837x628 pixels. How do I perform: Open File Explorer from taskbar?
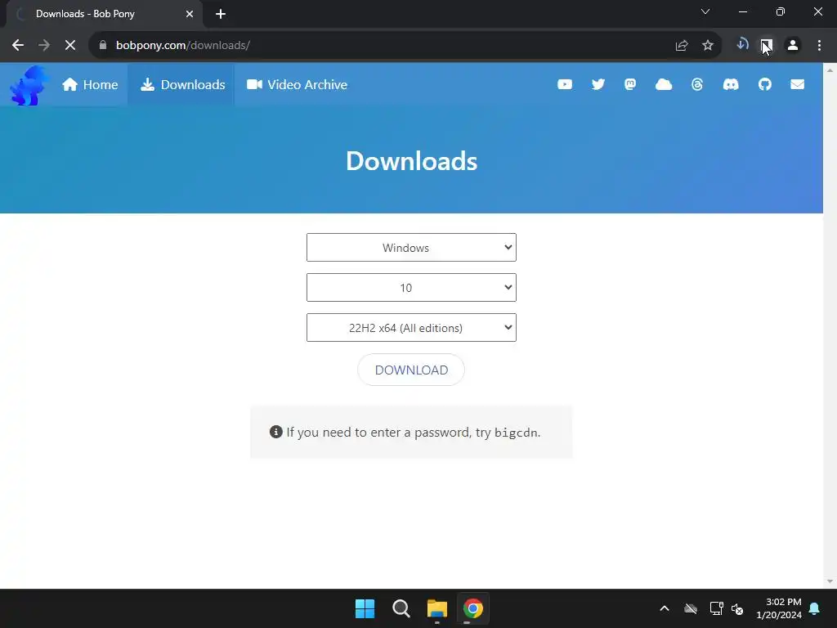437,608
